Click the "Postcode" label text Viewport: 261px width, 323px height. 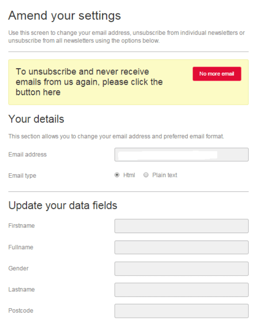point(21,311)
